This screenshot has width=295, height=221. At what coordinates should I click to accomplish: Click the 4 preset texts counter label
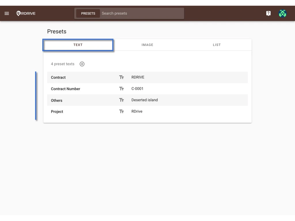63,64
